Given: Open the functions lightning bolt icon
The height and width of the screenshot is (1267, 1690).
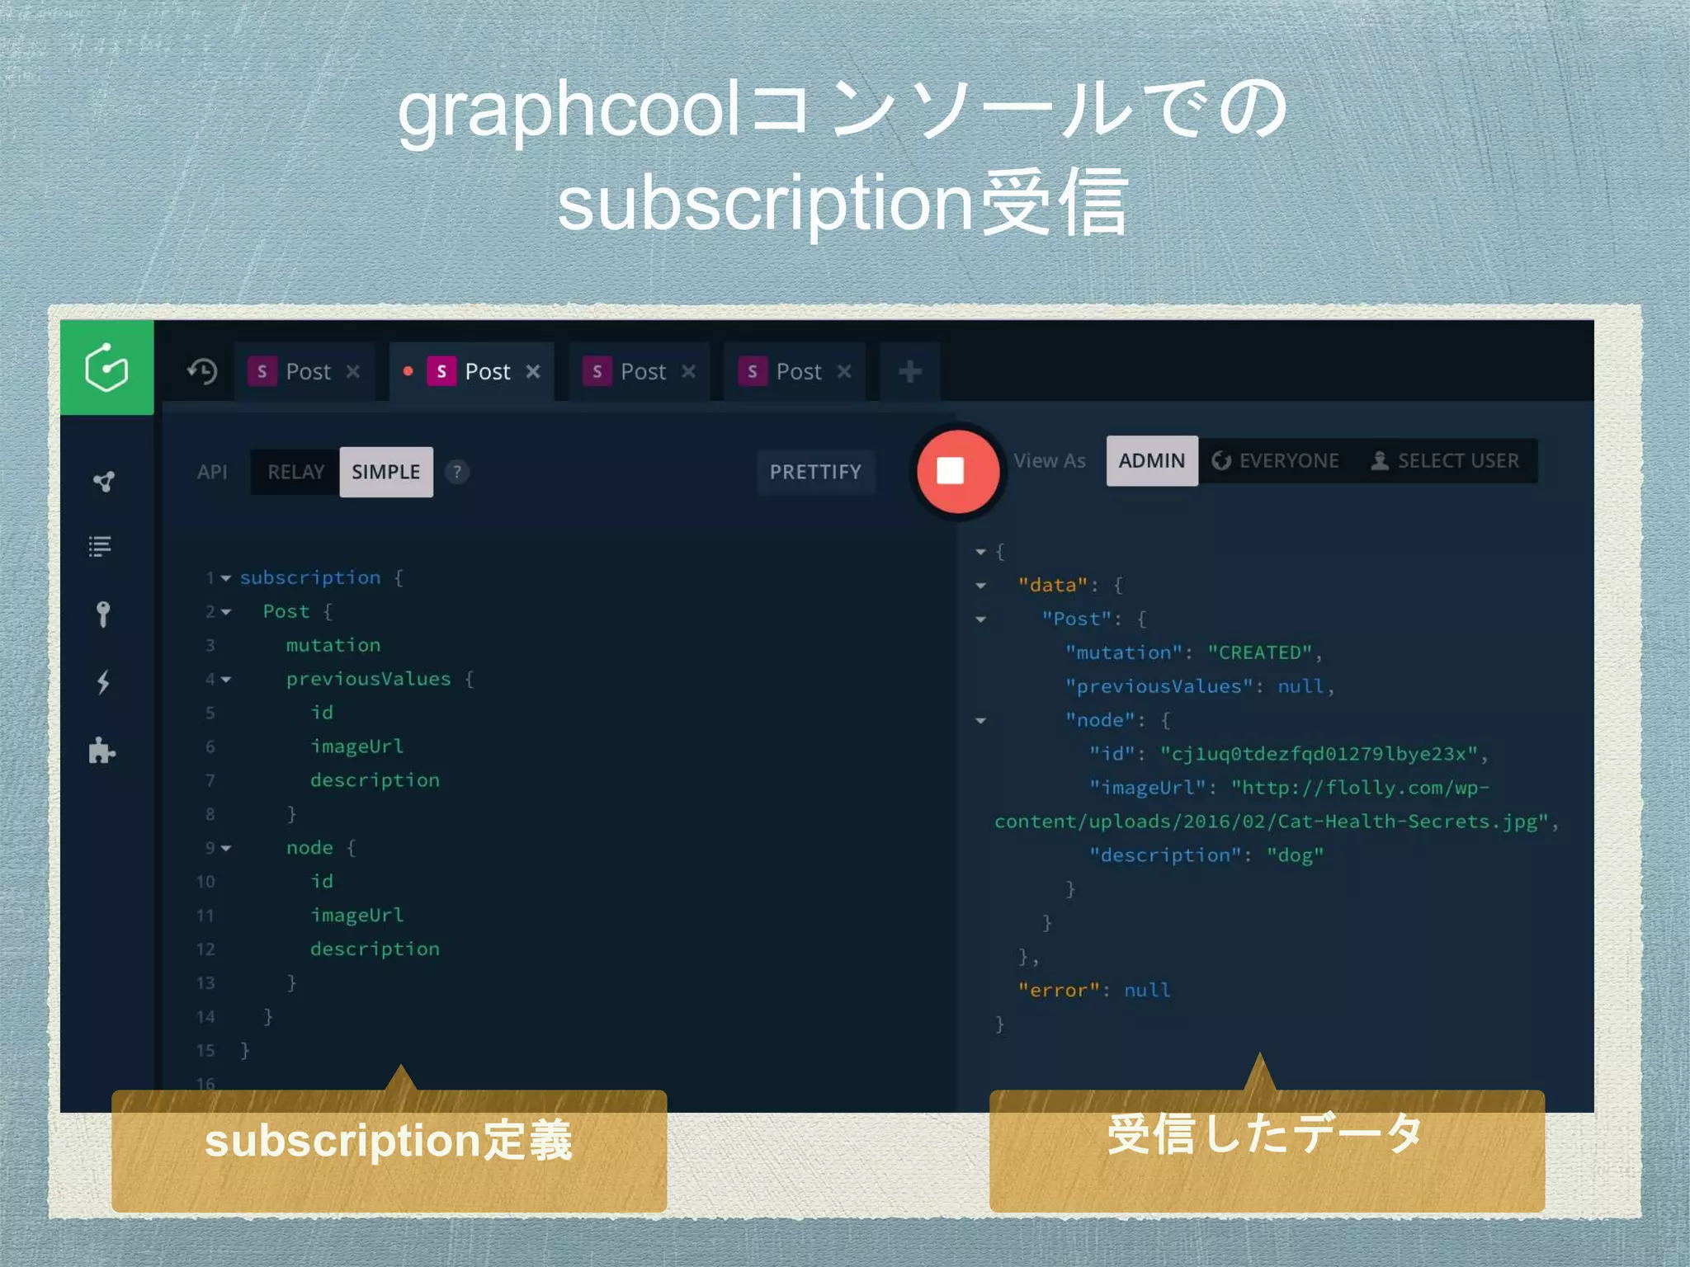Looking at the screenshot, I should pos(103,682).
